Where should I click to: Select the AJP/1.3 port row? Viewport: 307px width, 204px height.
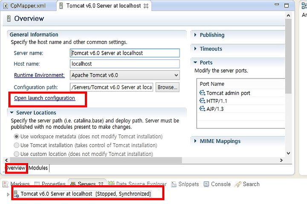[x=242, y=109]
